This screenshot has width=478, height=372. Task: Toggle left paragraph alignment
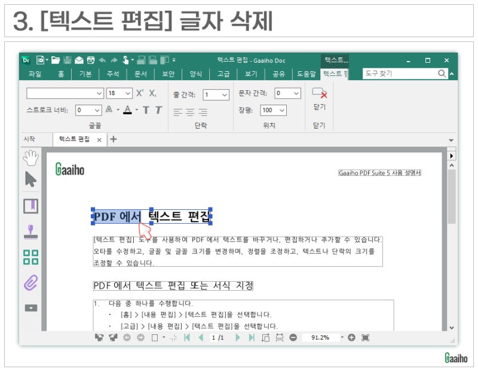177,112
